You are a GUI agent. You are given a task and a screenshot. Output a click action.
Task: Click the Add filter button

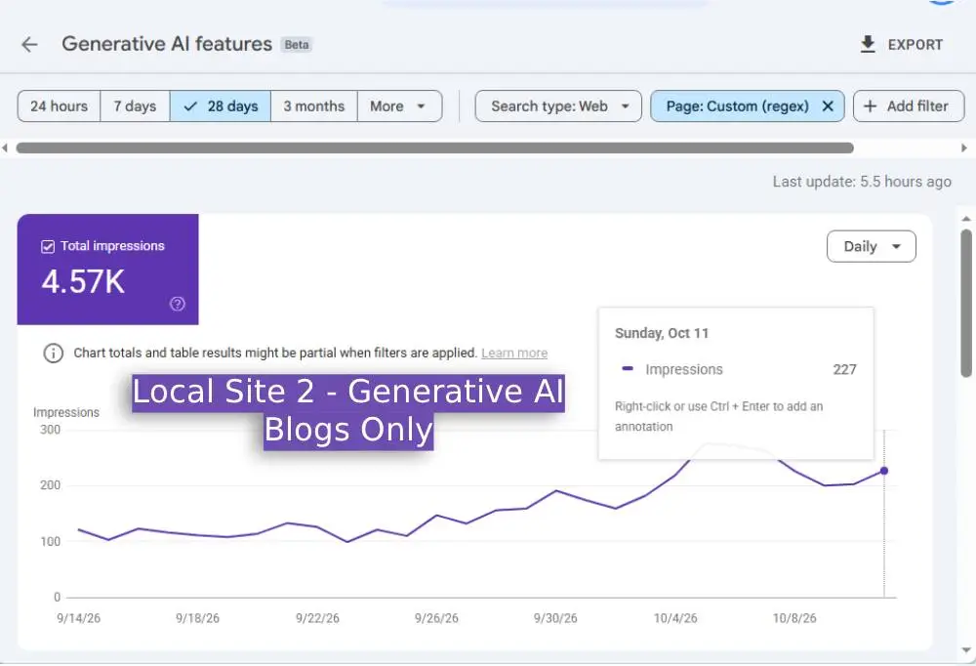coord(909,105)
